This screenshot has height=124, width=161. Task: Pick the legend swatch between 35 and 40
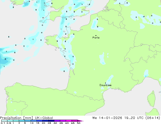(63, 121)
